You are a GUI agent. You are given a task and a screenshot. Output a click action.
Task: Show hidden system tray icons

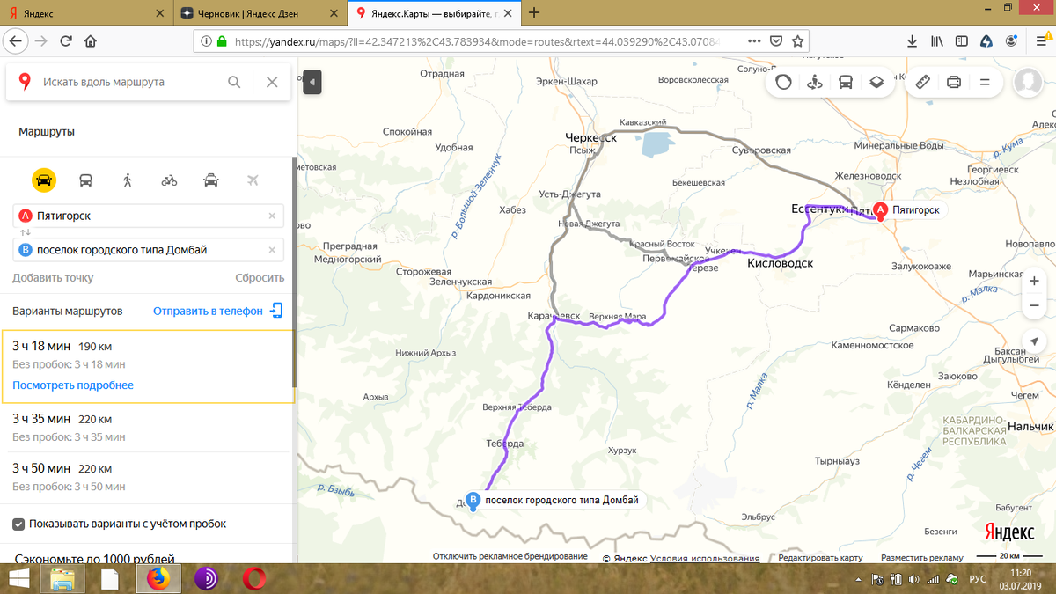pos(860,580)
